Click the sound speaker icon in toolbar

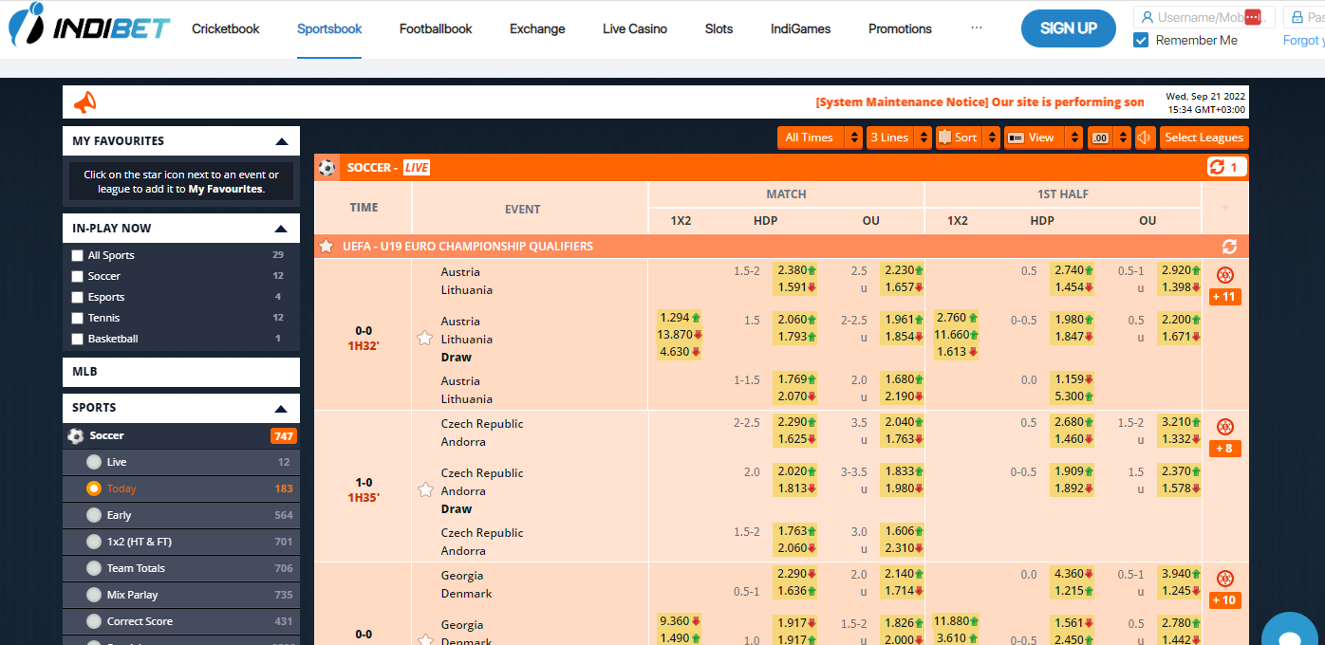coord(1146,138)
